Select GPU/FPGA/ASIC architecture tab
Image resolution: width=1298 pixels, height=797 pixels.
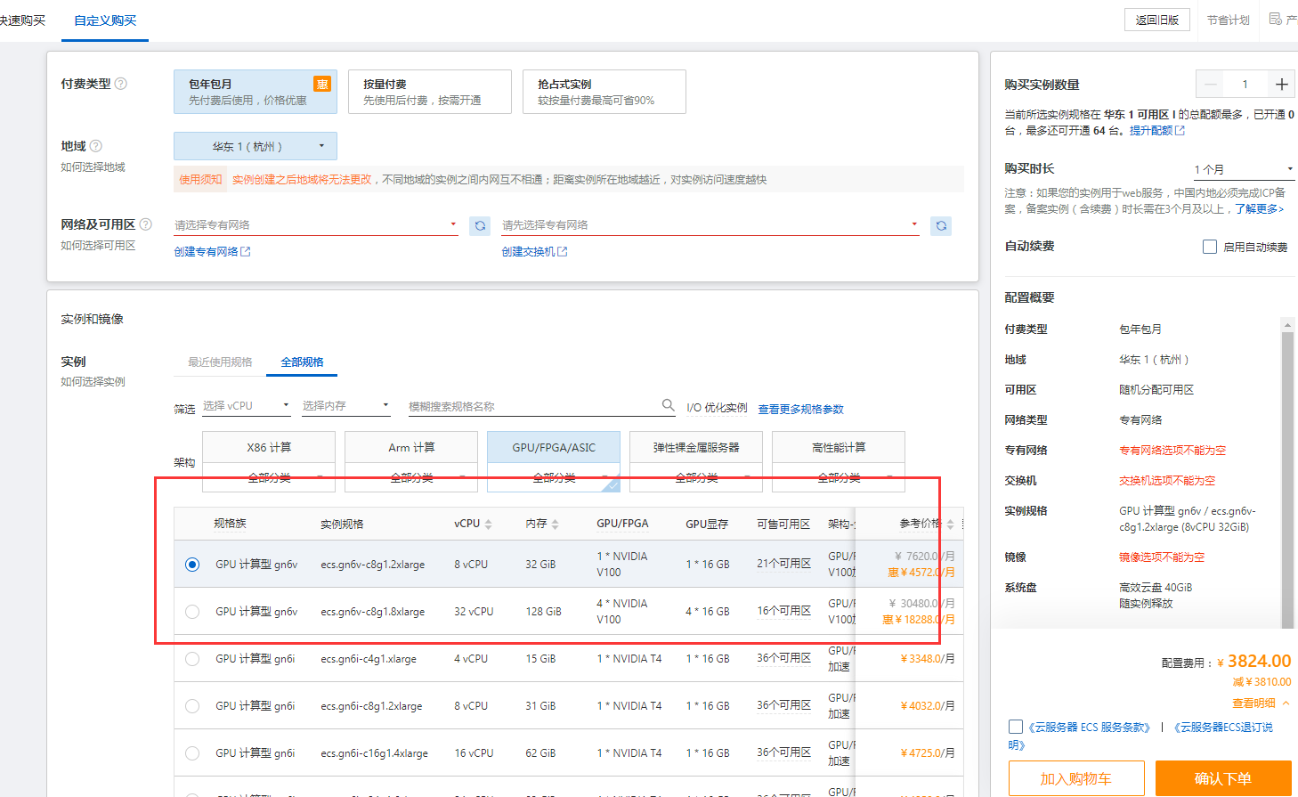(x=554, y=447)
